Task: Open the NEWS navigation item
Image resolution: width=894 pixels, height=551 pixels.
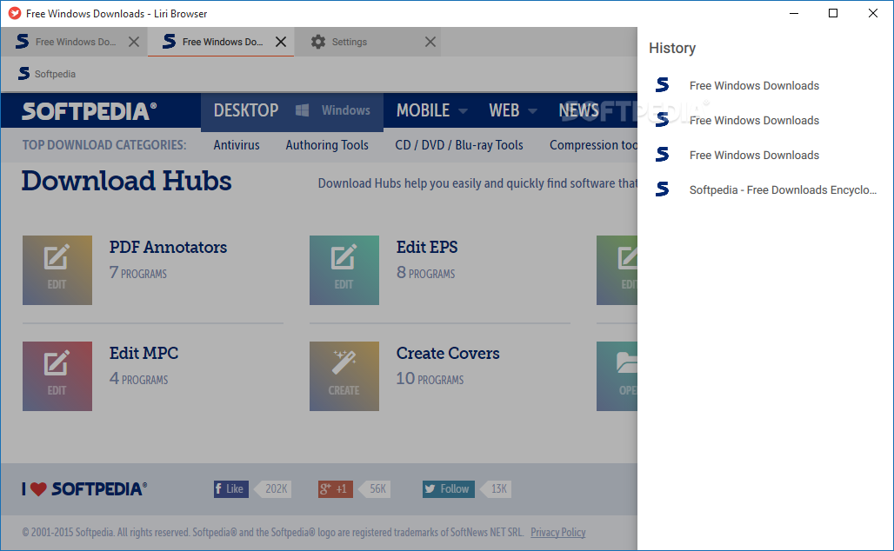Action: pos(578,110)
